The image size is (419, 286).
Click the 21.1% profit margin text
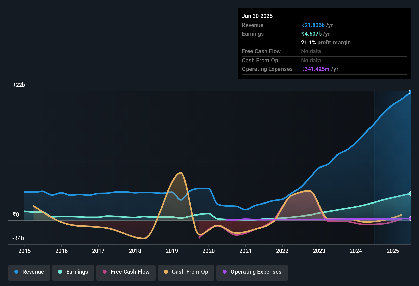(326, 42)
